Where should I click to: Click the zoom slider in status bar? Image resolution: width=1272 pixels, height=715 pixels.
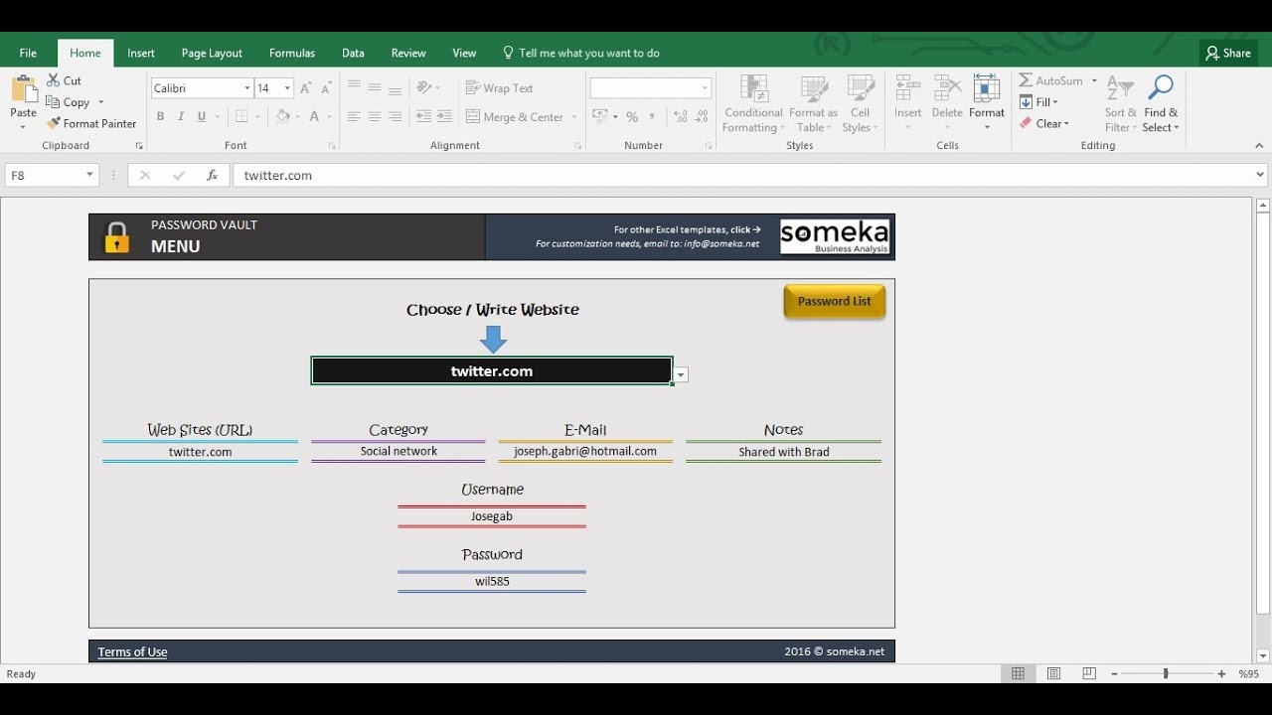[1166, 674]
